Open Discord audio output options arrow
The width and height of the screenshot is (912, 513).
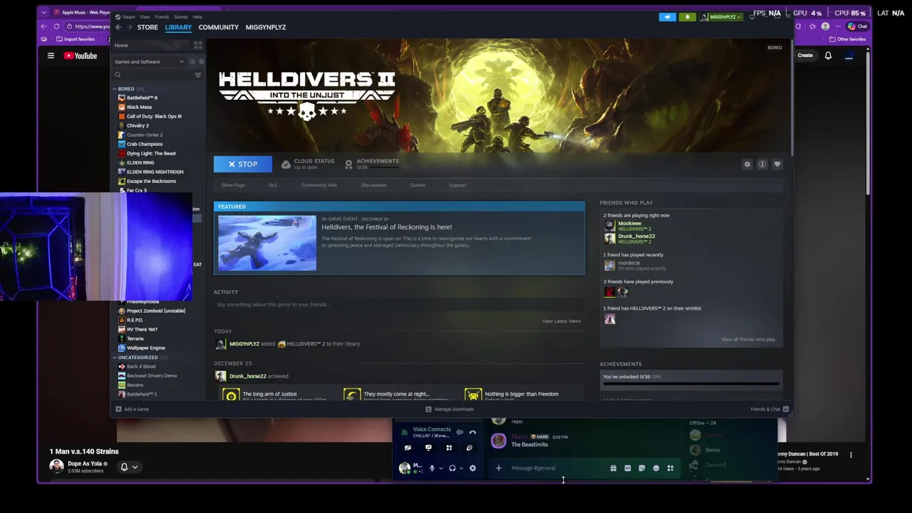click(461, 468)
